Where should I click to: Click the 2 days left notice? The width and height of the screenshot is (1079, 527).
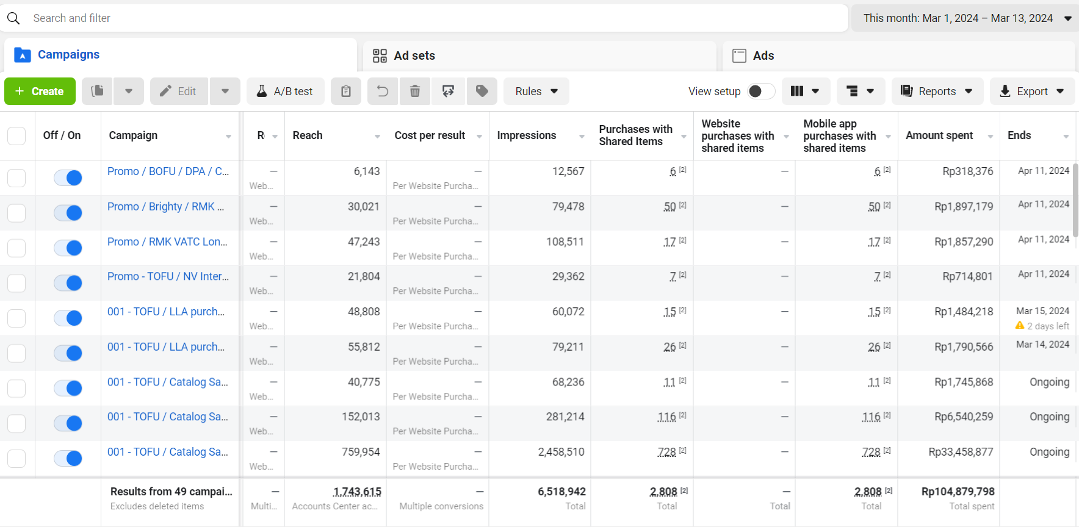click(x=1048, y=326)
